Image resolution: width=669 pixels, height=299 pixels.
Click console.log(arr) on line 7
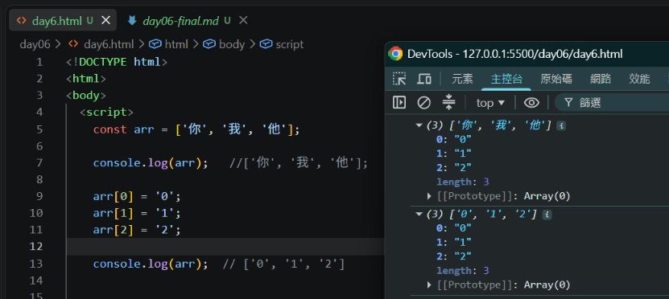pyautogui.click(x=151, y=162)
